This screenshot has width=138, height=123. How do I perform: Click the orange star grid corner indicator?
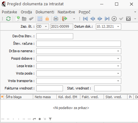[2, 97]
